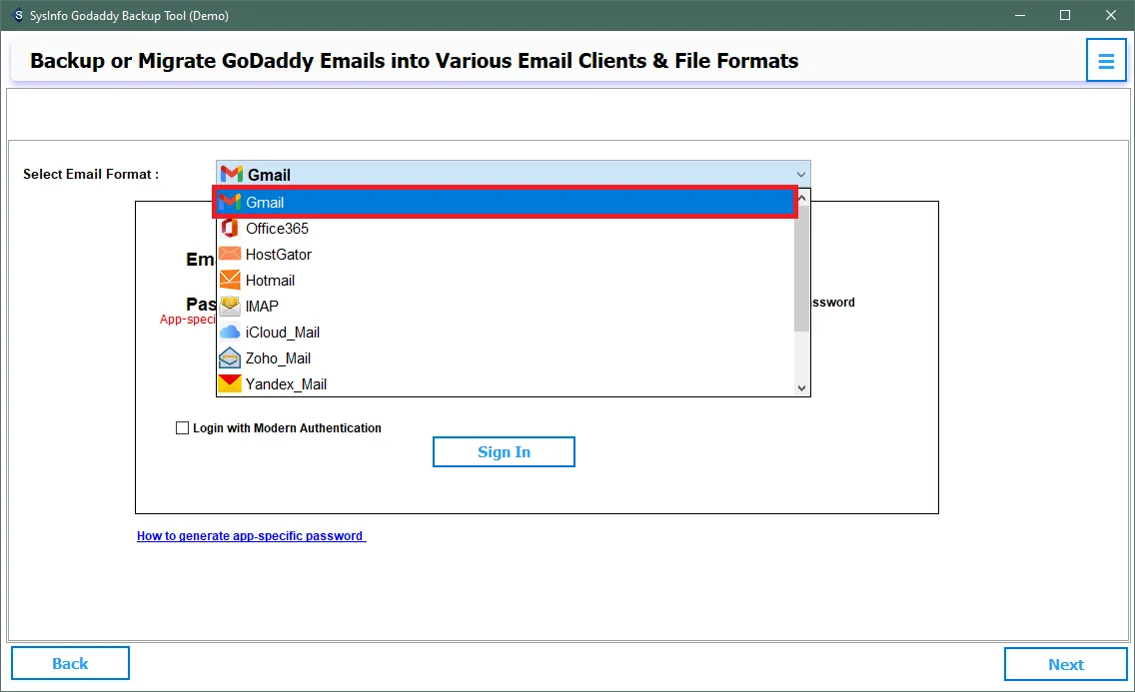Select Gmail from the format list
1135x692 pixels.
tap(506, 203)
